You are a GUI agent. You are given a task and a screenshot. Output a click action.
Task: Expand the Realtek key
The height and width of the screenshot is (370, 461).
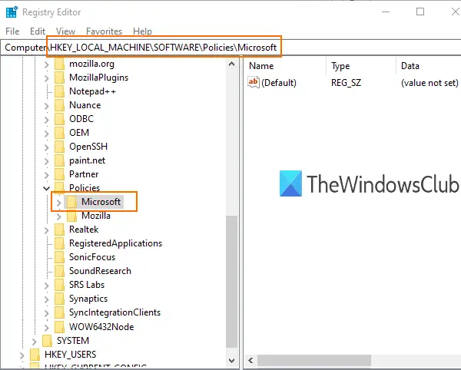tap(46, 230)
